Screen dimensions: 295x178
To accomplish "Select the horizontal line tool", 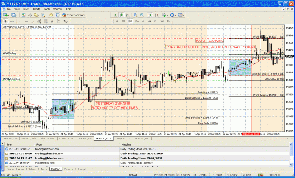I will coord(26,21).
